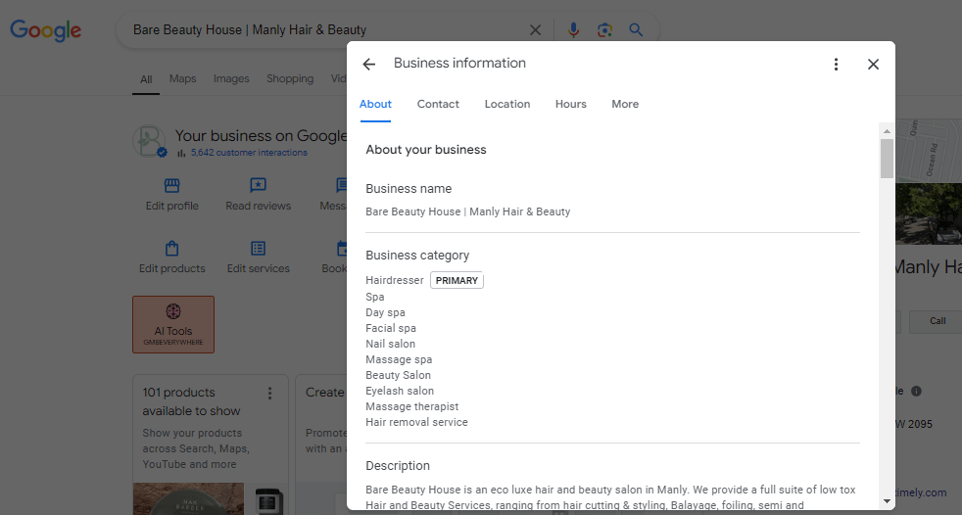
Task: Go back using the arrow in Business information
Action: coord(368,64)
